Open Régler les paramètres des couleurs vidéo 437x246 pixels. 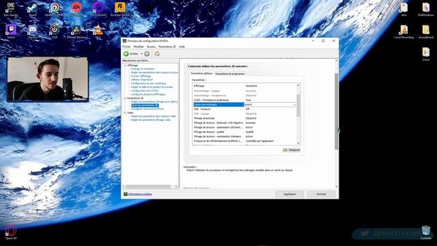click(x=153, y=116)
